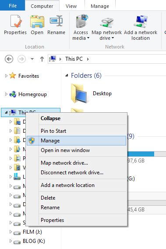Select Homegroup in navigation pane
166x249 pixels.
(x=32, y=94)
